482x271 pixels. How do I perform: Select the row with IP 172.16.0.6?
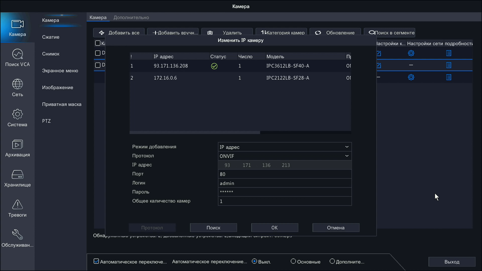tap(240, 78)
